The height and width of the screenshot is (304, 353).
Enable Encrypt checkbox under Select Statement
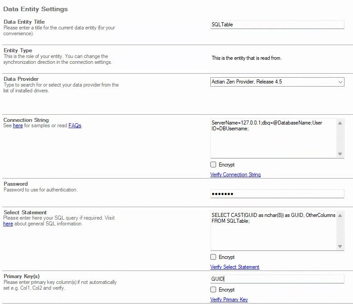[213, 257]
